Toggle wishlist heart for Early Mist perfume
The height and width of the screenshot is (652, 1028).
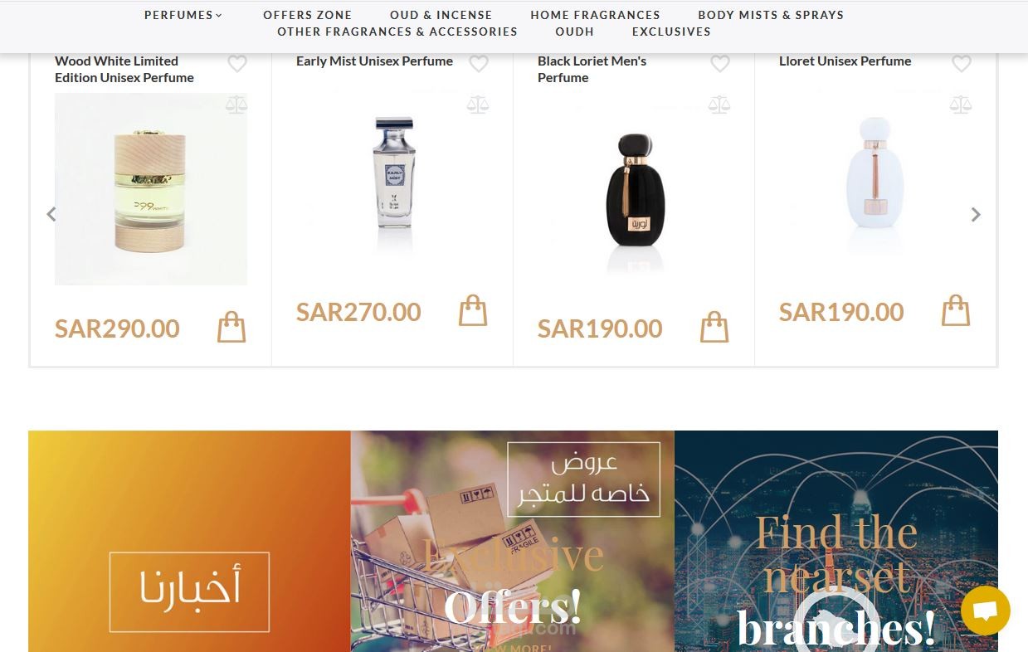(x=479, y=63)
